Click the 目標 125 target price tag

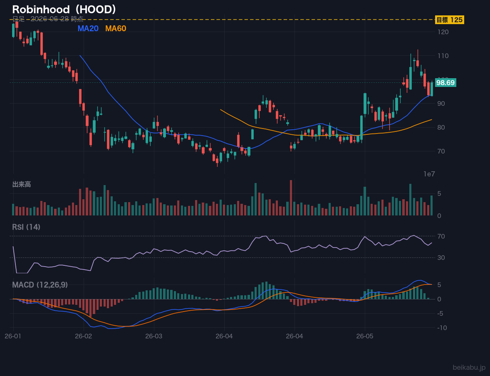click(x=449, y=20)
